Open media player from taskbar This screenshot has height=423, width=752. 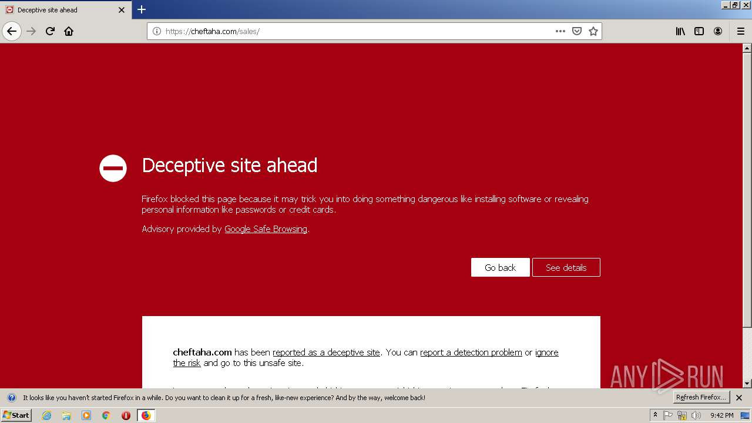86,415
